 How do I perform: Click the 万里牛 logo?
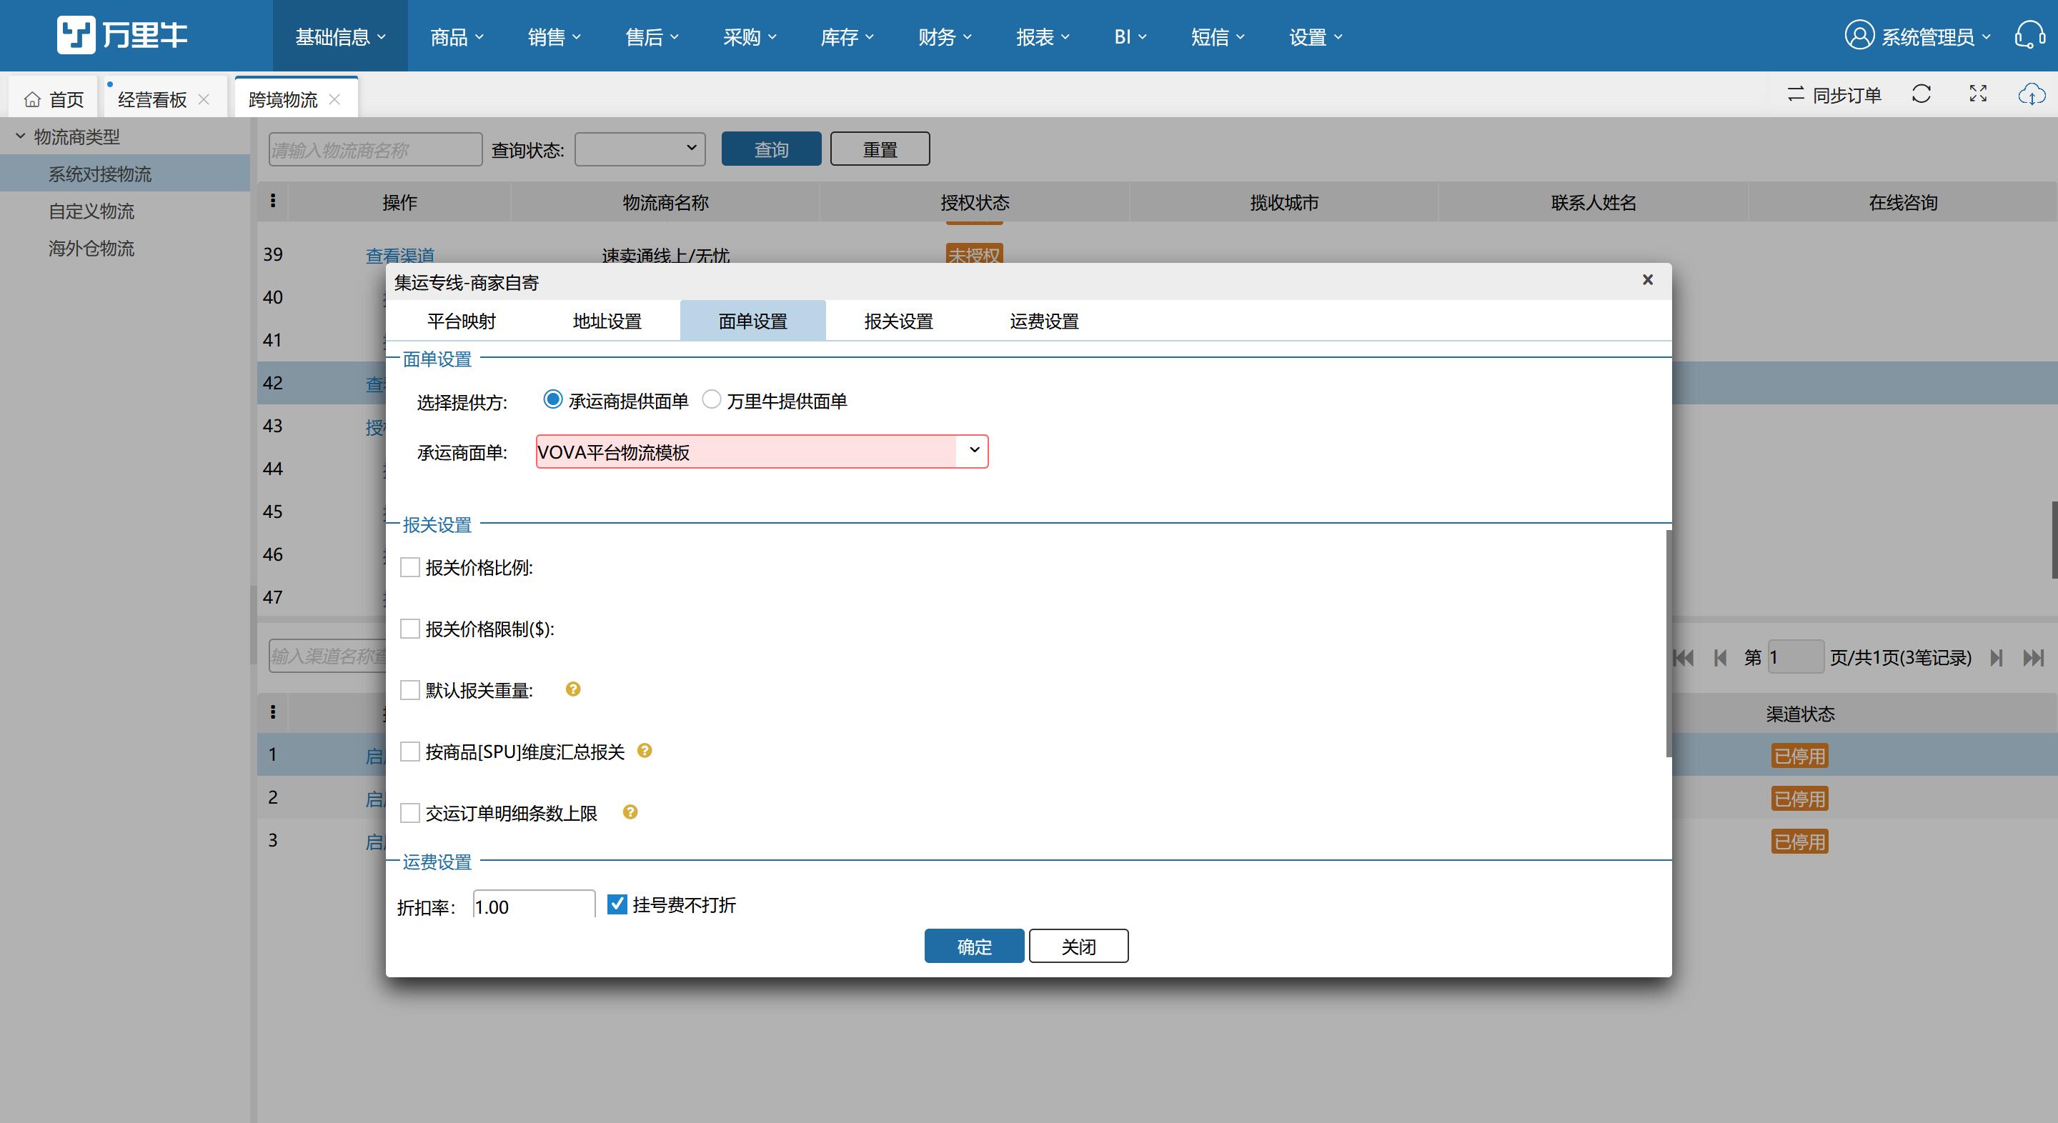point(122,35)
